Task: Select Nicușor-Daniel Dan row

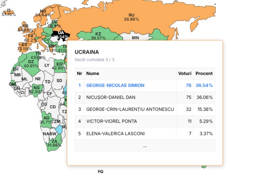Action: [145, 97]
